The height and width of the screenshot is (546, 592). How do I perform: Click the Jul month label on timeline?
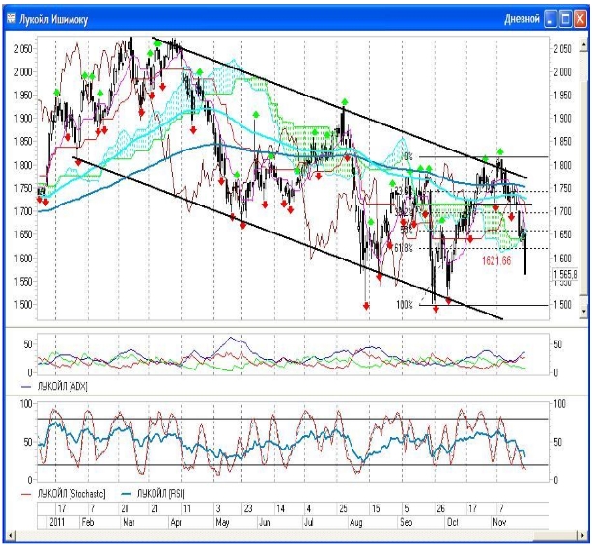pos(309,522)
